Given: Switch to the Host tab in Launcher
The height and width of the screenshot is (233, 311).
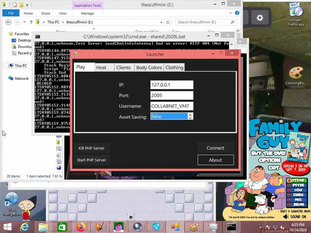Looking at the screenshot, I should click(104, 67).
